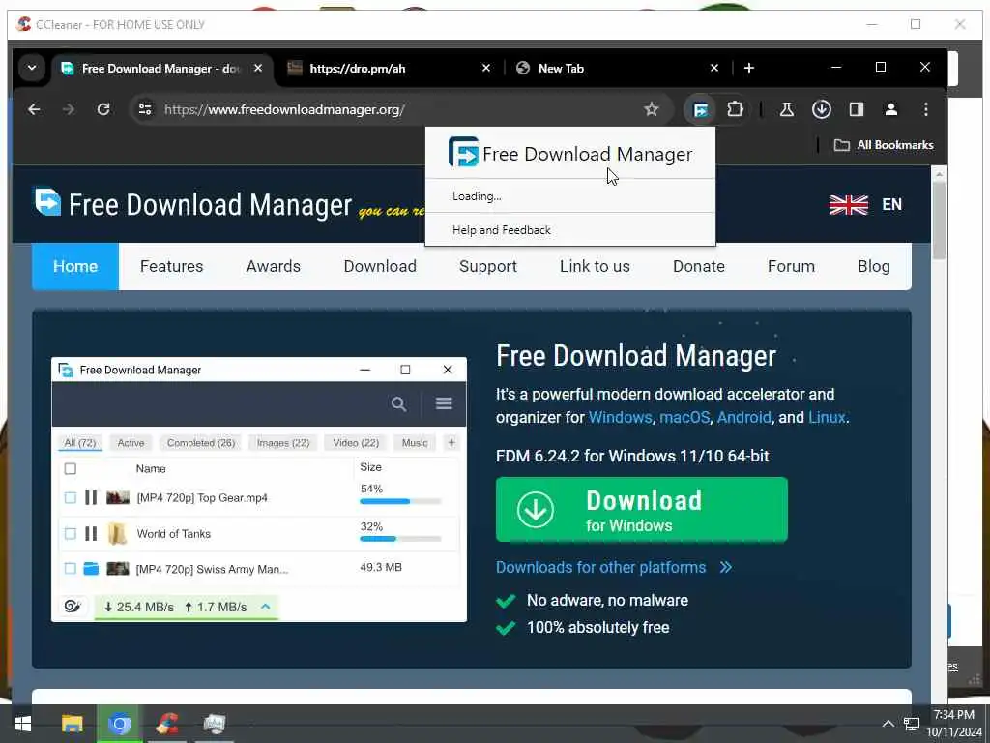Click the Free Download Manager extension icon
The height and width of the screenshot is (743, 990).
point(700,110)
